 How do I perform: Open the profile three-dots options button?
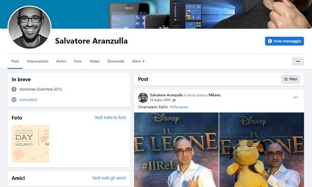click(298, 61)
